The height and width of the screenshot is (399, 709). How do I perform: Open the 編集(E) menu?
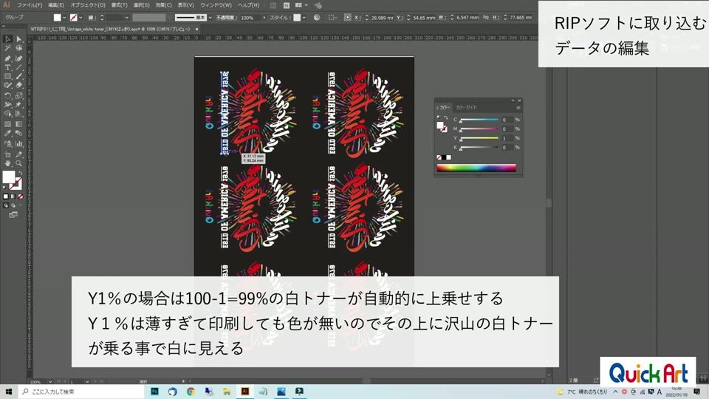point(56,5)
